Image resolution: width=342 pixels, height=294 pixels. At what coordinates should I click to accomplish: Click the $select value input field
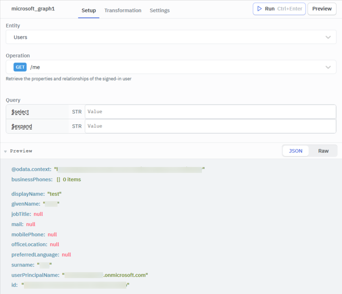tap(210, 112)
